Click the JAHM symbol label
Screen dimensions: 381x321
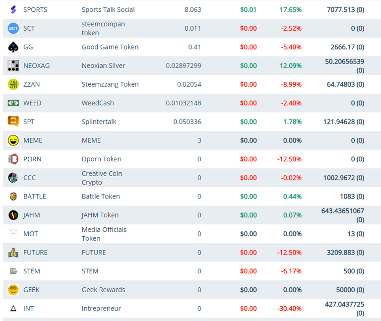tap(32, 215)
